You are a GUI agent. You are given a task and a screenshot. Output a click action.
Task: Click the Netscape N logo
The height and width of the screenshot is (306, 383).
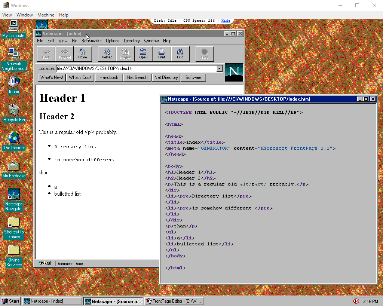pyautogui.click(x=234, y=72)
